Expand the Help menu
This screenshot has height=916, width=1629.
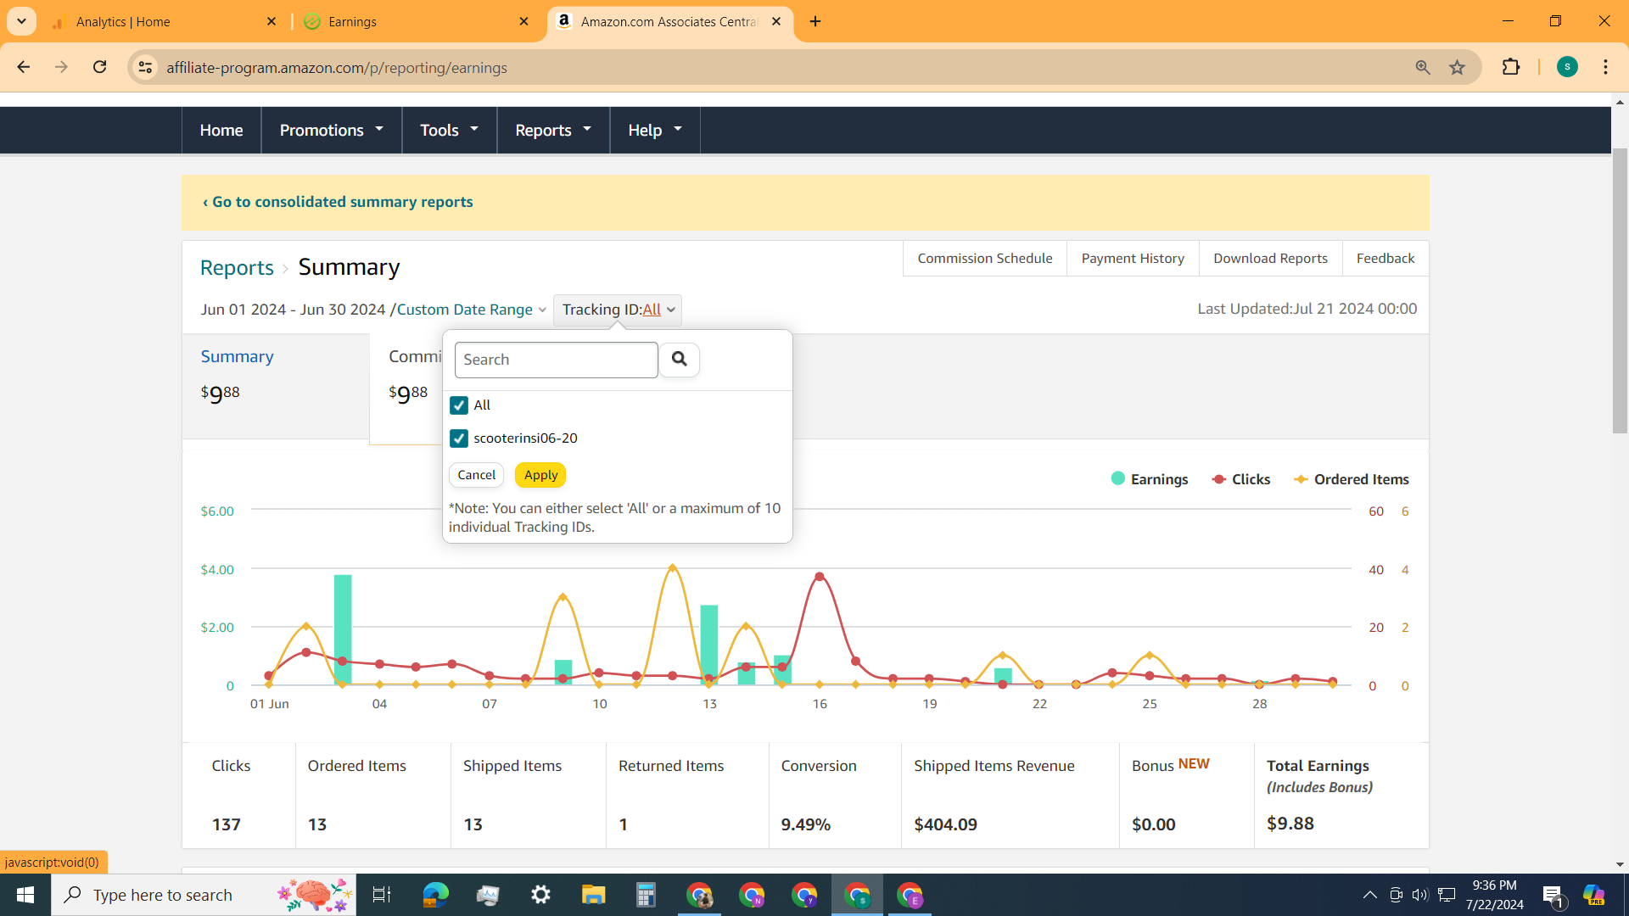pyautogui.click(x=655, y=130)
